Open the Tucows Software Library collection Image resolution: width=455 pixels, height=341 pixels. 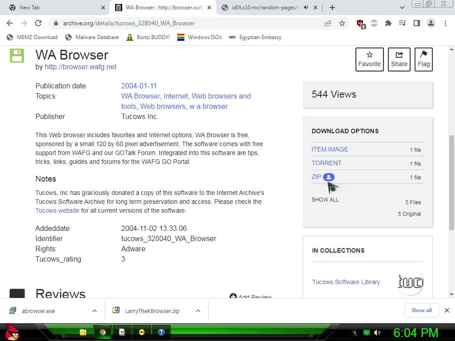point(346,282)
